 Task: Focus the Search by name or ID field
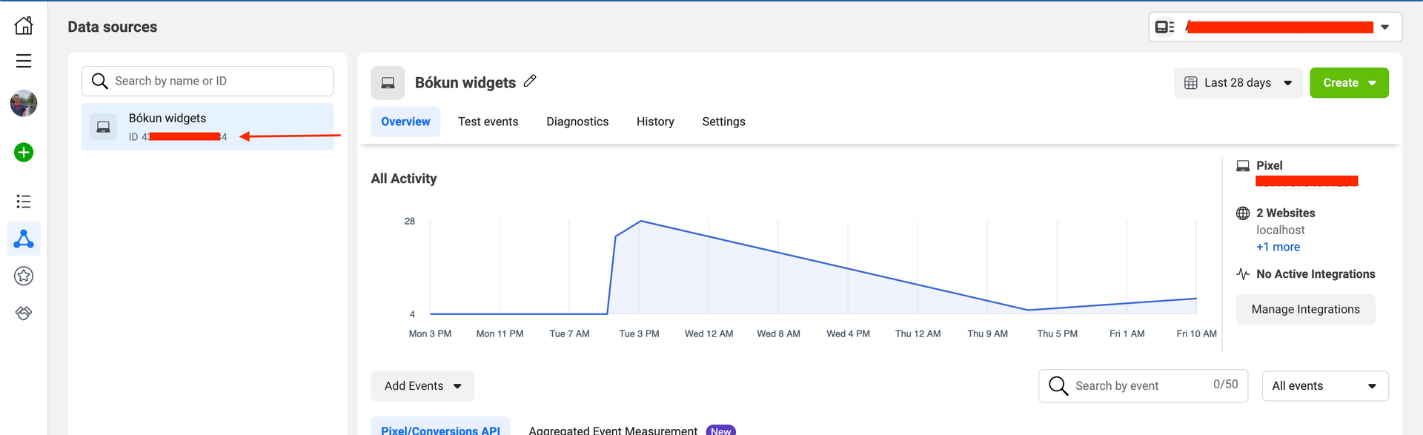215,82
